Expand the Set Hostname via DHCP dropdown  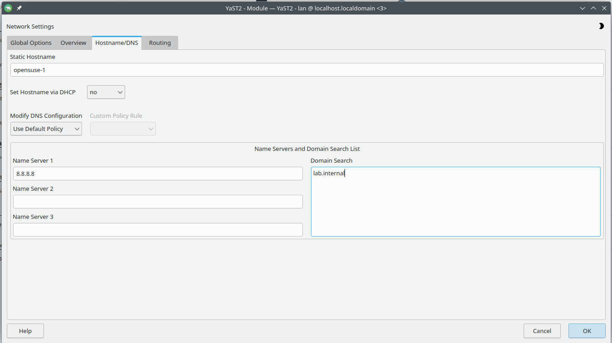(106, 92)
